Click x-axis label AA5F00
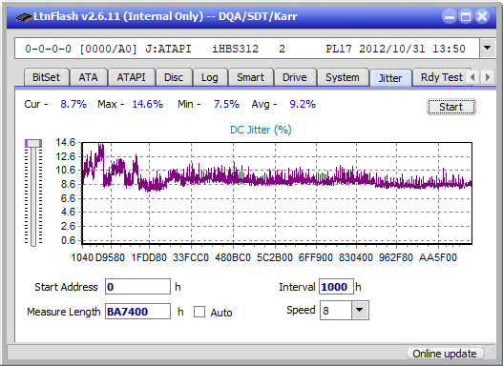Viewport: 503px width, 366px height. coord(437,257)
